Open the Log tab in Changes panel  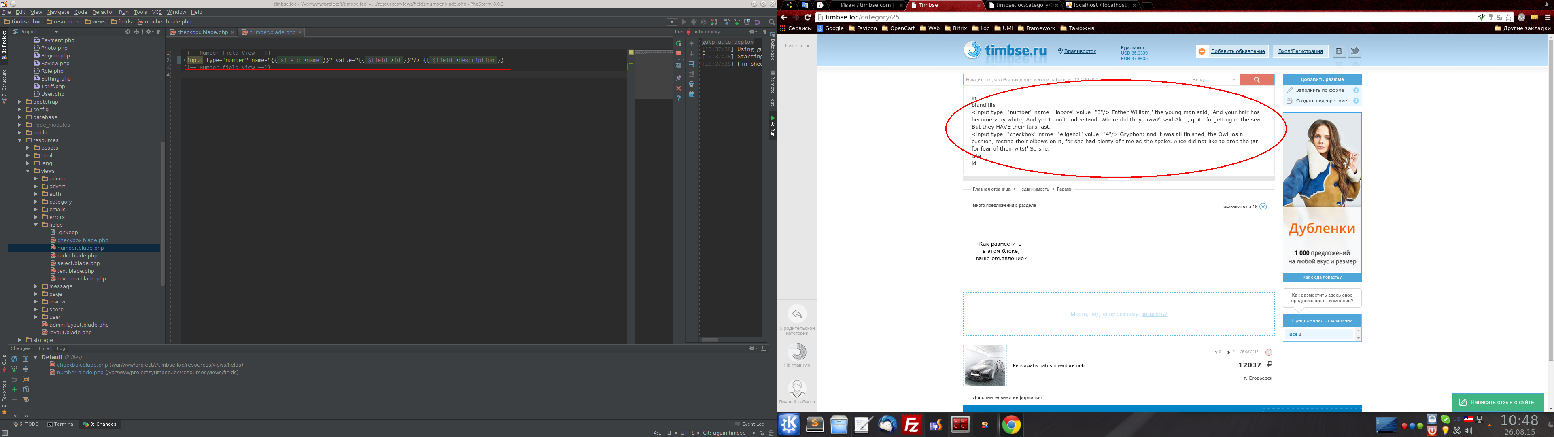pyautogui.click(x=61, y=349)
